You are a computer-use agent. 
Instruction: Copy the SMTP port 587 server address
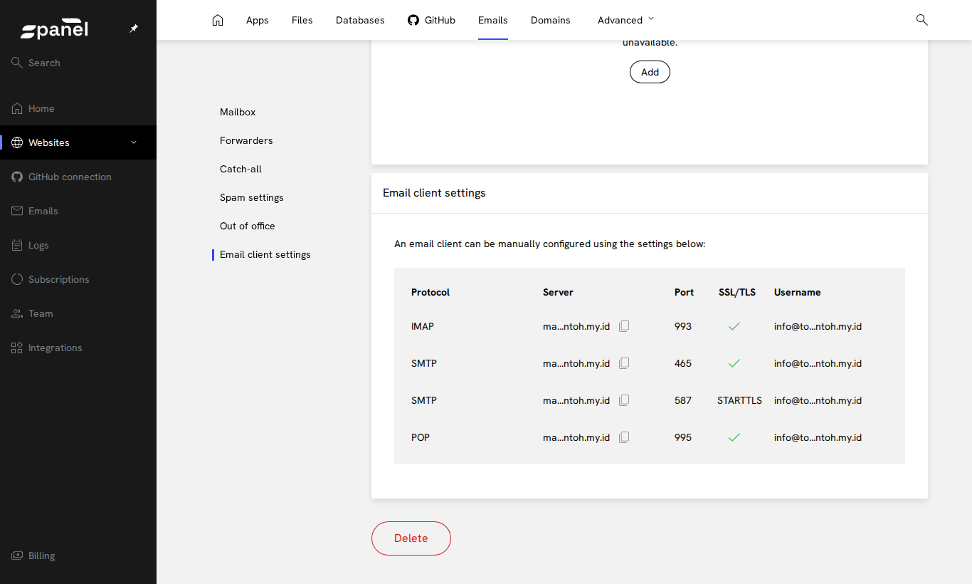point(624,400)
